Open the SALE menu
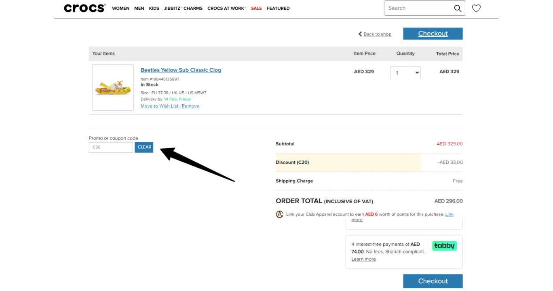This screenshot has width=553, height=291. tap(256, 8)
